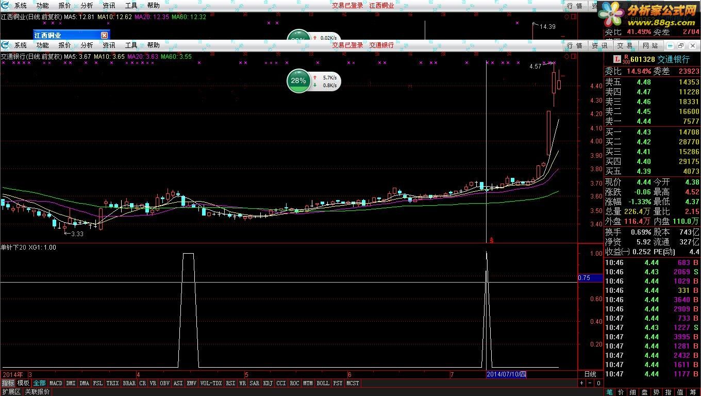Switch to the TRIX indicator
This screenshot has height=396, width=701.
112,383
